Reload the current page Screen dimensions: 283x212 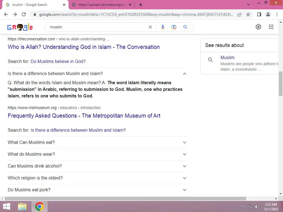pos(24,14)
